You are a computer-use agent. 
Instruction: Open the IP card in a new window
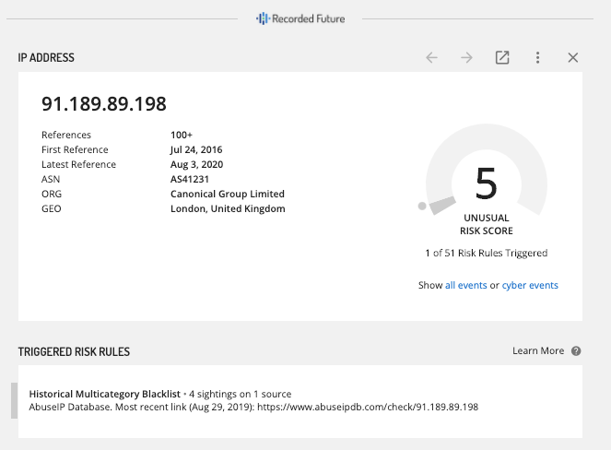pyautogui.click(x=502, y=58)
